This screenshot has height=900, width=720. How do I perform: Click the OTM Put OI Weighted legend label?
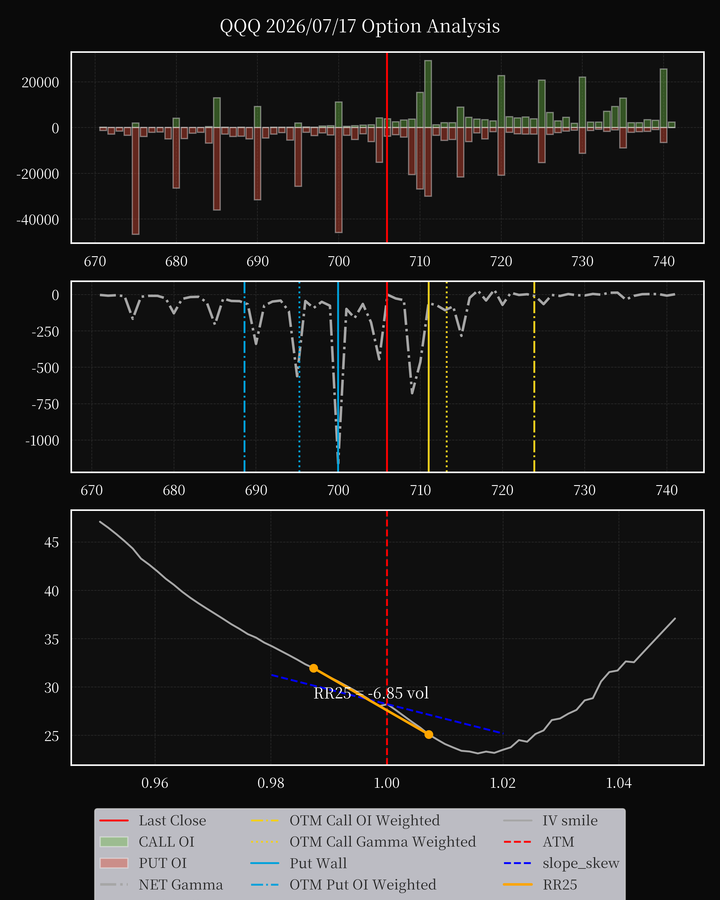click(363, 884)
